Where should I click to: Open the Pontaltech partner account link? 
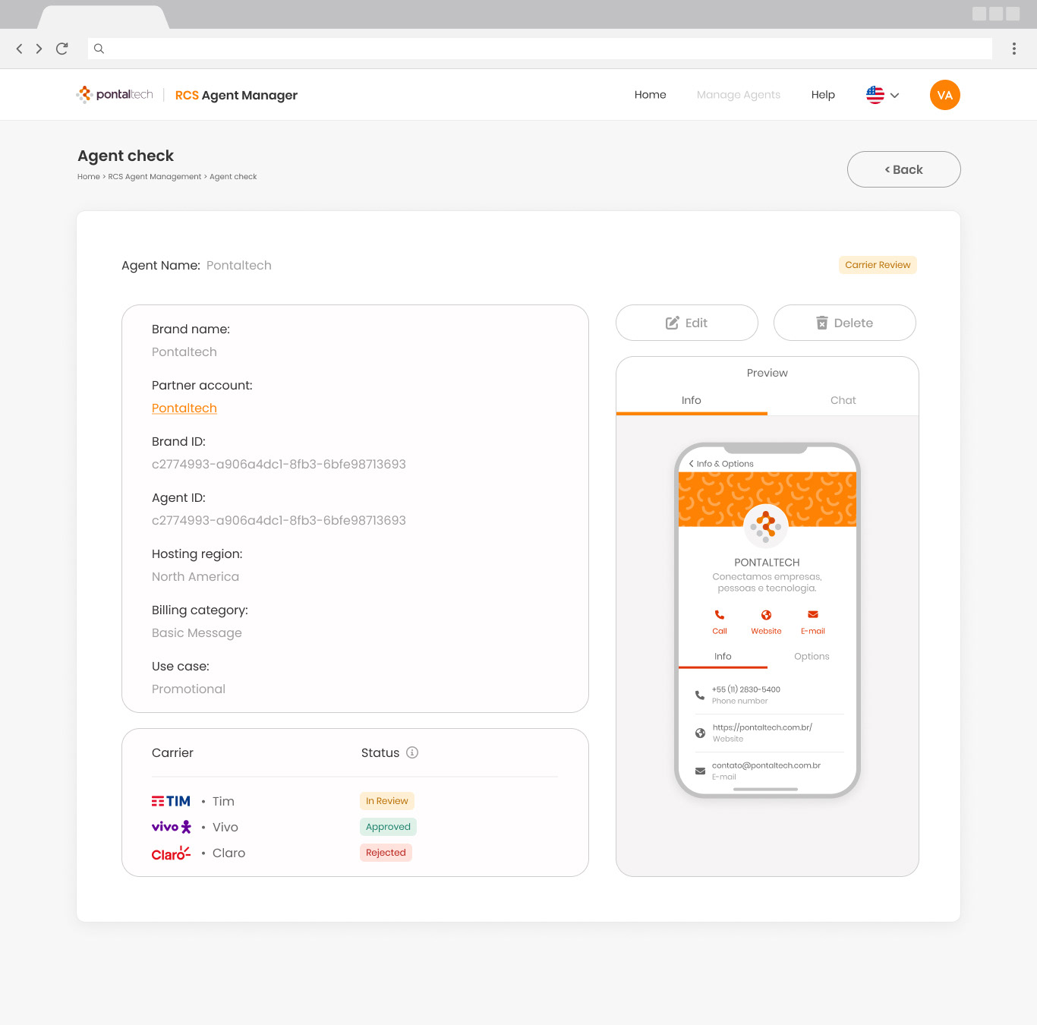[x=184, y=408]
